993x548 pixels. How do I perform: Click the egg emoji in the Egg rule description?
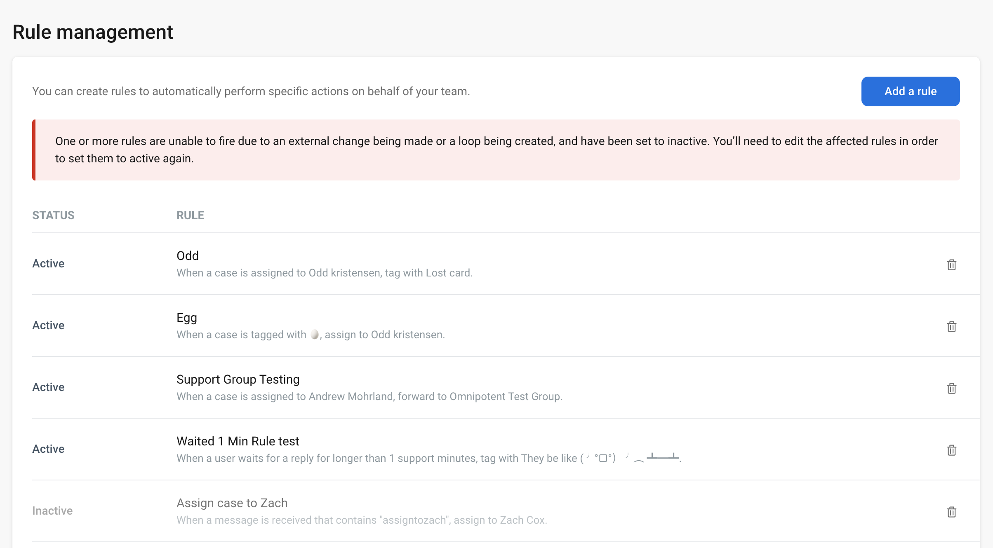tap(315, 335)
